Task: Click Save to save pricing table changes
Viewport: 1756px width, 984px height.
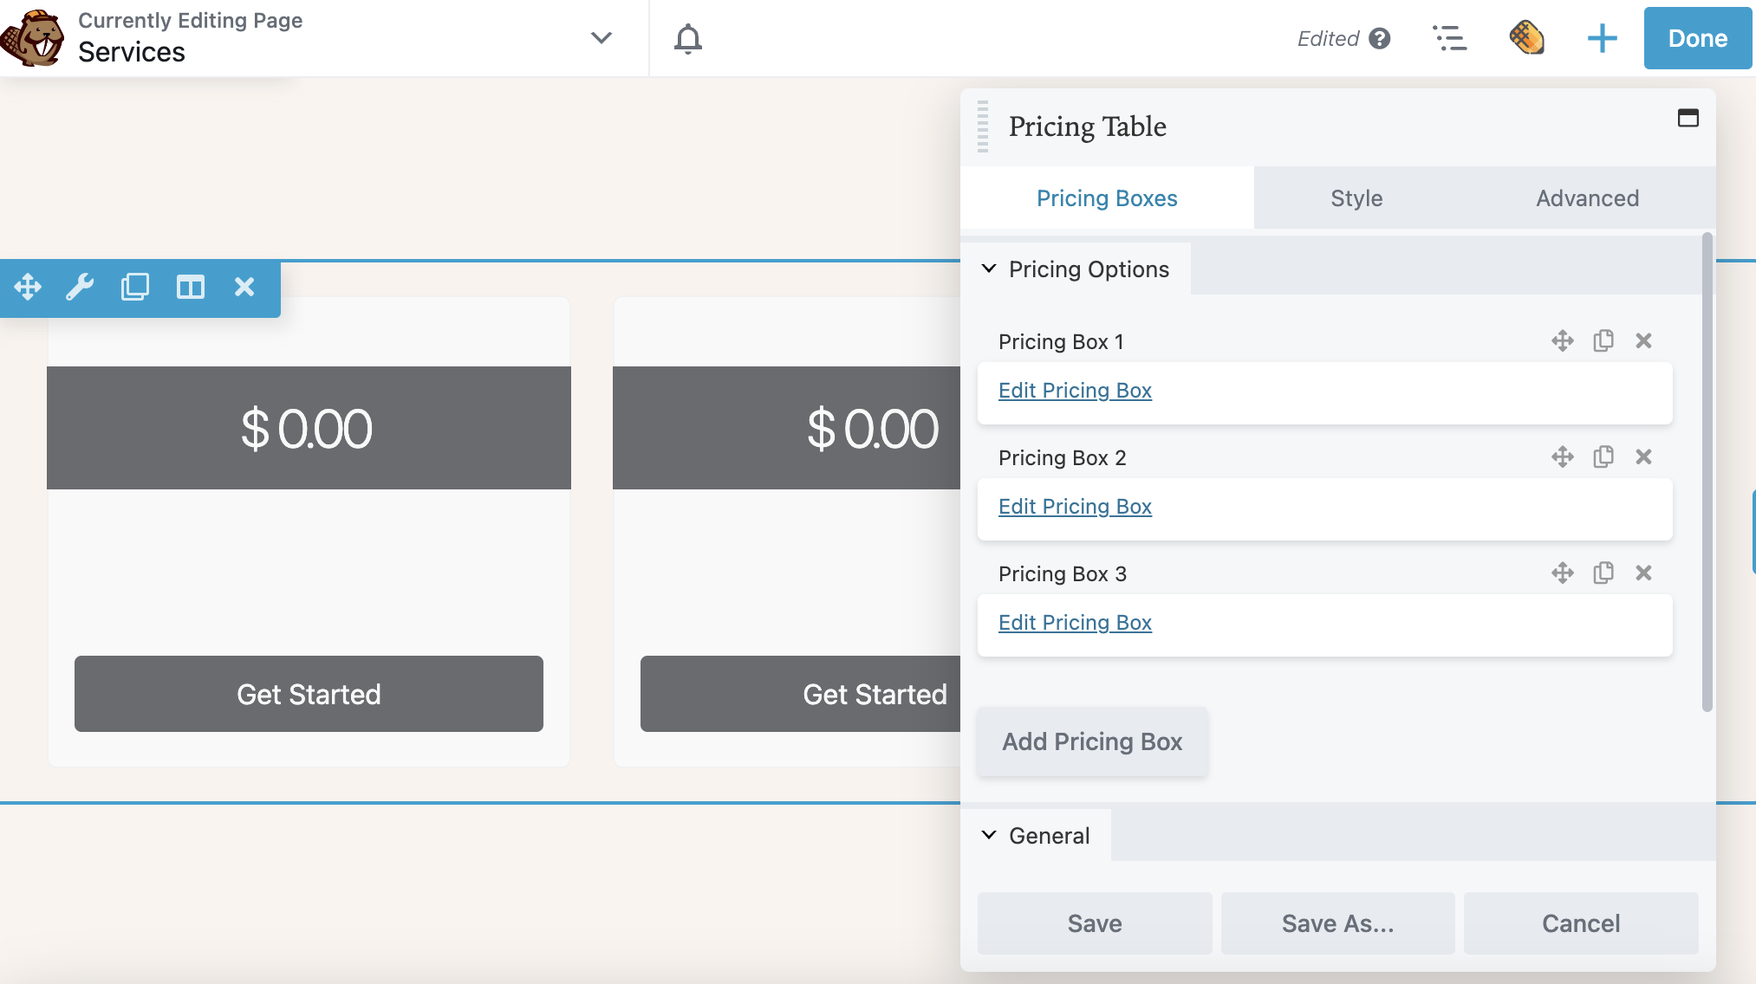Action: [x=1094, y=922]
